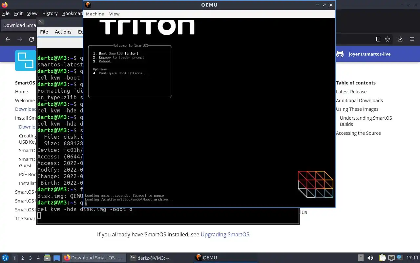Click the 'Boot SmartOS [Enter]' menu line

click(x=115, y=53)
